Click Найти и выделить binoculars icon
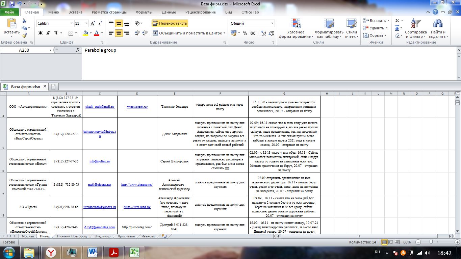The image size is (461, 259). [438, 24]
